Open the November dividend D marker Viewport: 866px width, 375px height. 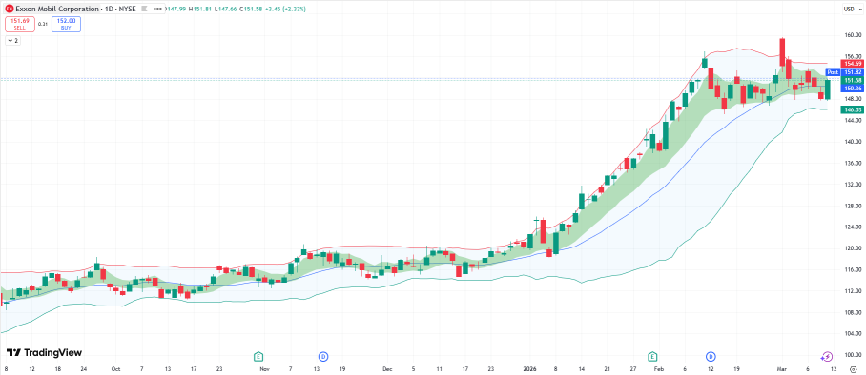click(323, 356)
